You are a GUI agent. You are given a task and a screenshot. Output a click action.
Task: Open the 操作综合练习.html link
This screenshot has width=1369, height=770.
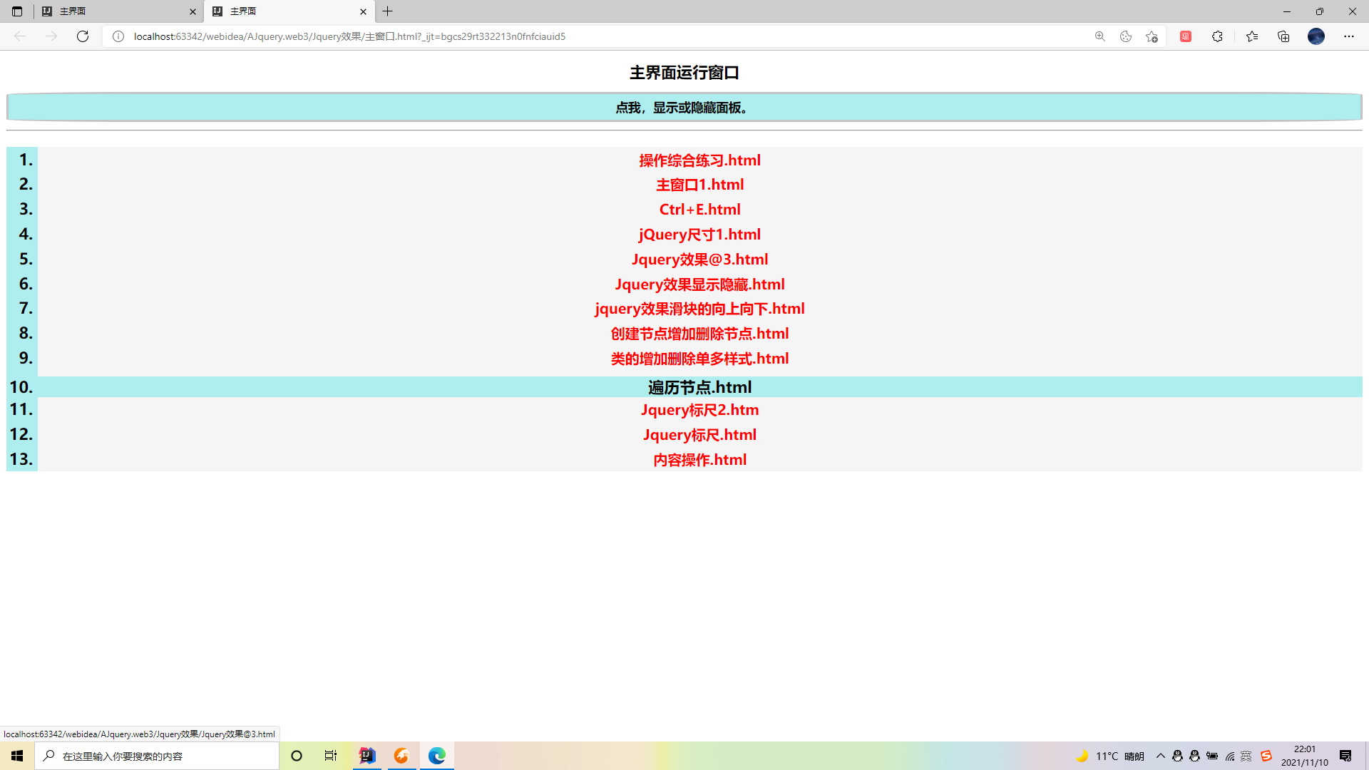click(699, 160)
